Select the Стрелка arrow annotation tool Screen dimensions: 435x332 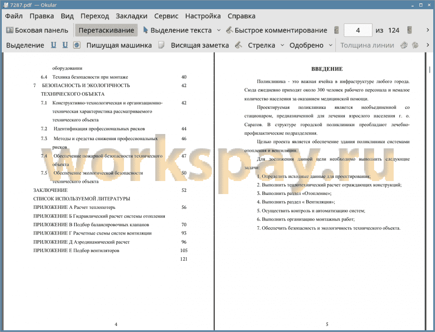(x=261, y=45)
